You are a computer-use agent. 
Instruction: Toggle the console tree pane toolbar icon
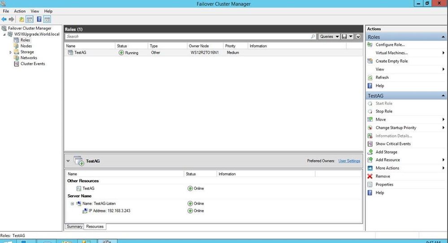point(30,19)
